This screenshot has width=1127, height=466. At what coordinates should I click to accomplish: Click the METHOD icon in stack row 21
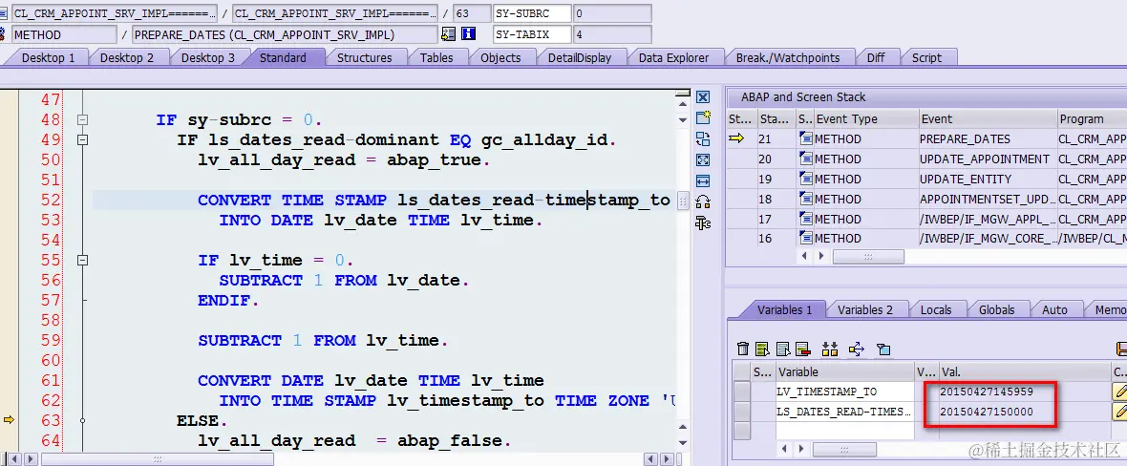pos(805,138)
